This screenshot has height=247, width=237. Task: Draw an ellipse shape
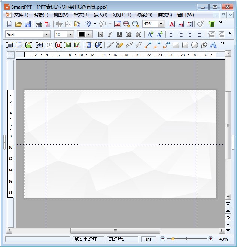pyautogui.click(x=195, y=45)
